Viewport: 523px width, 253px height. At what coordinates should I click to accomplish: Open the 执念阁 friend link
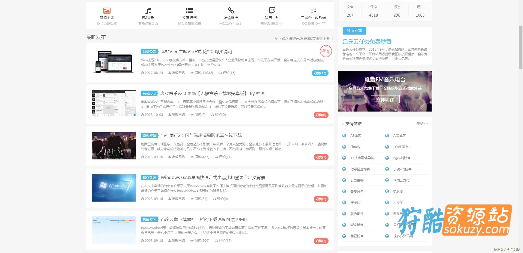pos(398,191)
